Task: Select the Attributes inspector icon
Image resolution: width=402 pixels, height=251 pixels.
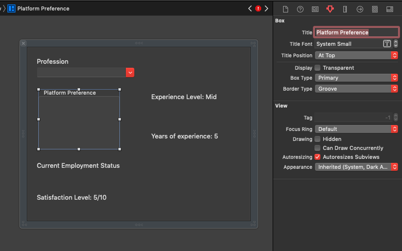Action: [330, 9]
